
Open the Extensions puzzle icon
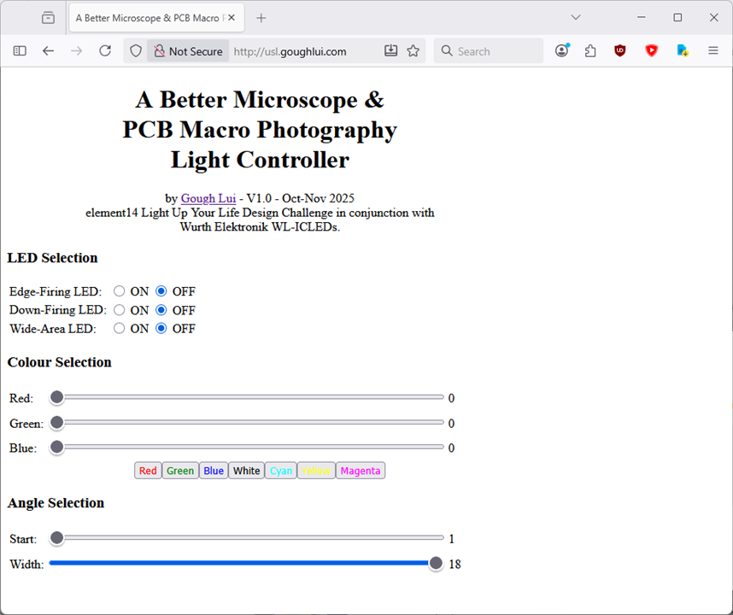[x=590, y=51]
